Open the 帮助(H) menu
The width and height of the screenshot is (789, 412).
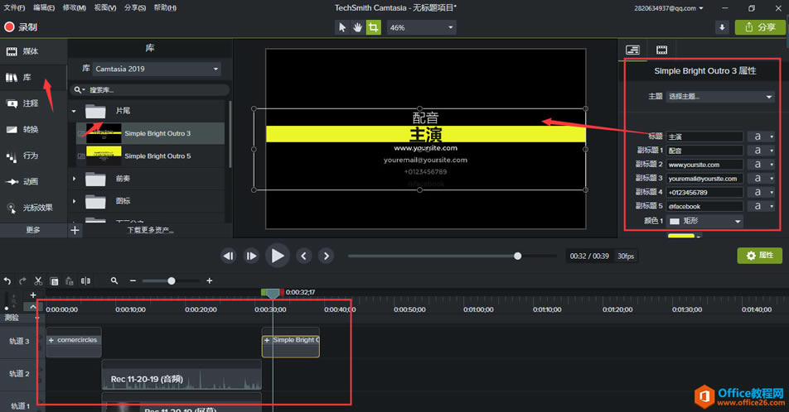[x=165, y=7]
